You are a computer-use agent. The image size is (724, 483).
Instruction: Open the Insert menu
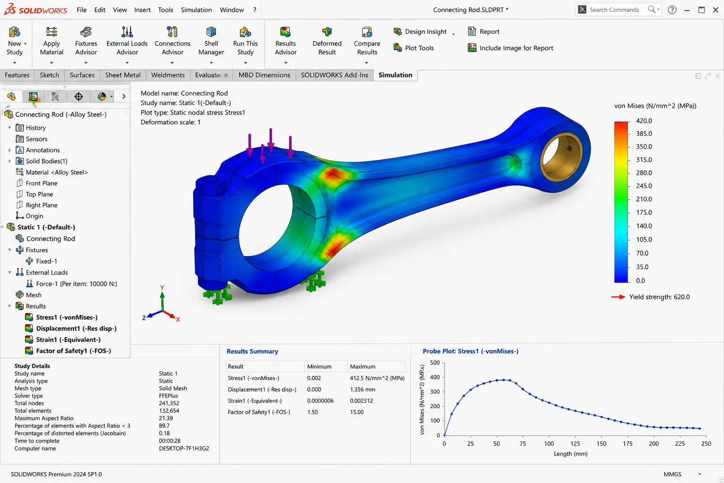(142, 9)
